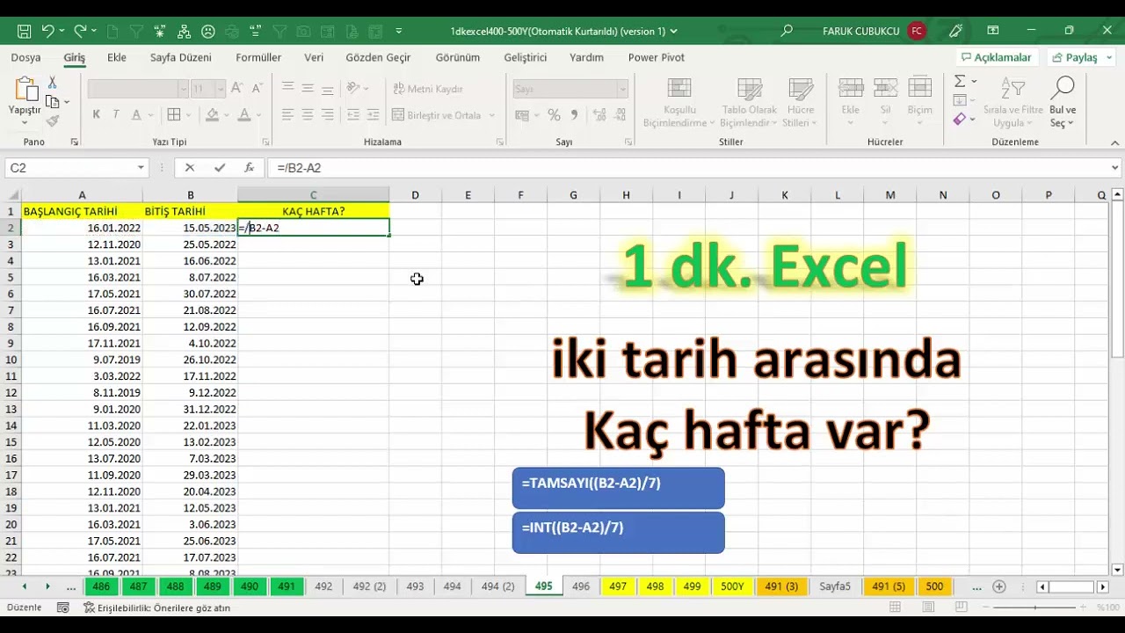Cancel formula entry with the X icon
This screenshot has height=633, width=1125.
(x=189, y=168)
